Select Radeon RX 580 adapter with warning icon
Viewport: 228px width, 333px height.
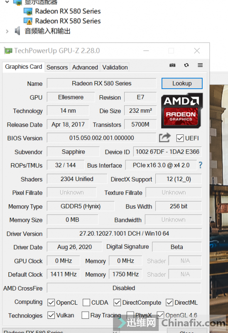62,21
